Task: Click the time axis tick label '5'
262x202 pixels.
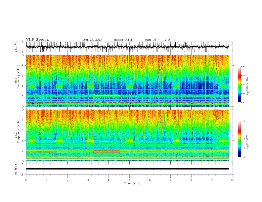Action: point(129,180)
